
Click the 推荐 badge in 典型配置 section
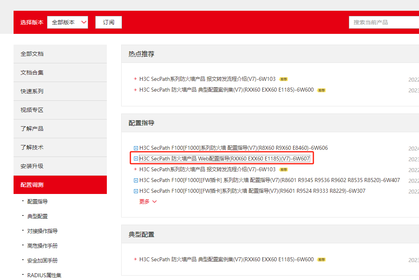click(x=321, y=260)
